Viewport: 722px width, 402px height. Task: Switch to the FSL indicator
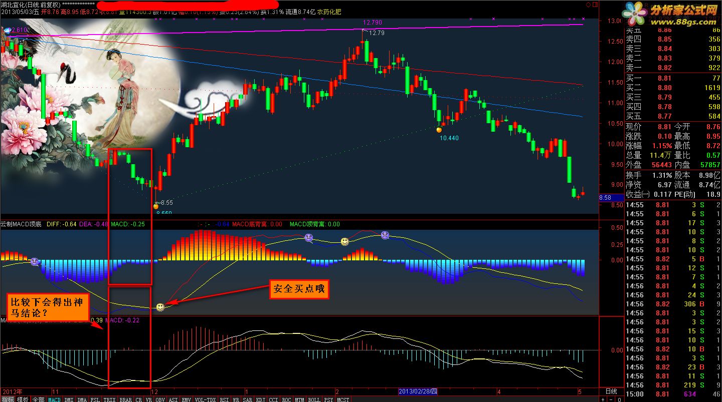pos(95,399)
